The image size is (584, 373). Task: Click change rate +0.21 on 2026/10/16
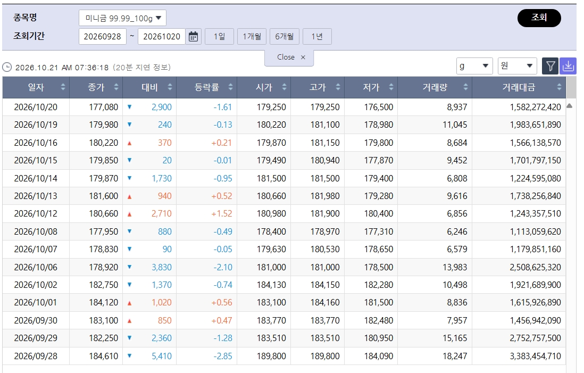222,143
